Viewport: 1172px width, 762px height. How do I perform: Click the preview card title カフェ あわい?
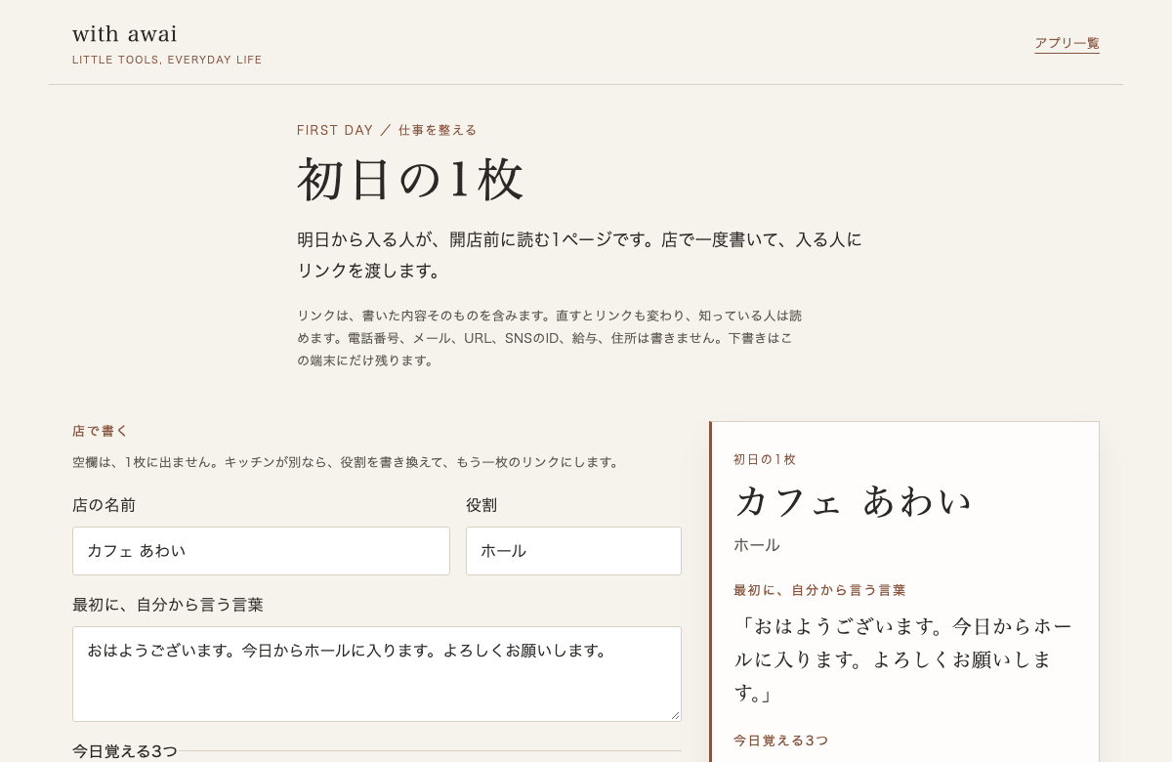coord(853,501)
